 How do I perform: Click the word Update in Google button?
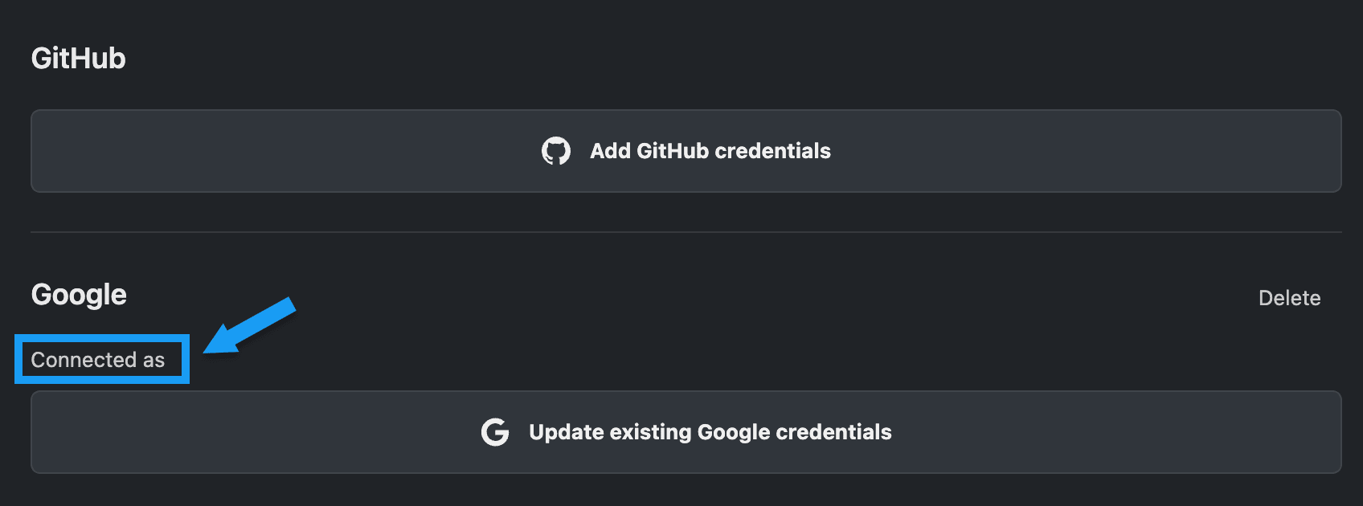tap(567, 432)
